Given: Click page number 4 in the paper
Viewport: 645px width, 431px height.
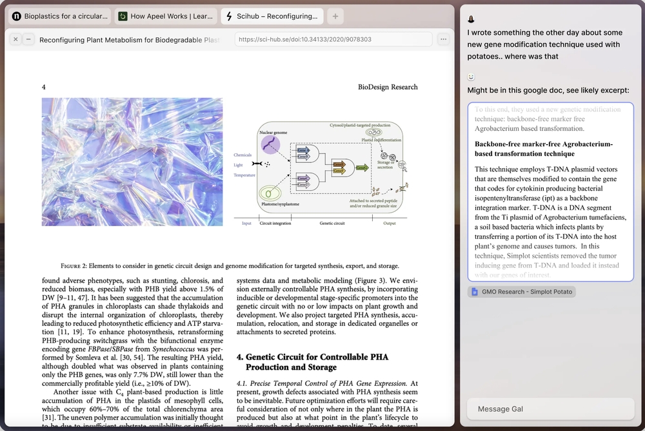Looking at the screenshot, I should pos(44,87).
